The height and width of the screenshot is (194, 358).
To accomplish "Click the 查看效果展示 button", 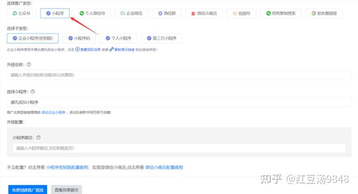I will coord(66,190).
